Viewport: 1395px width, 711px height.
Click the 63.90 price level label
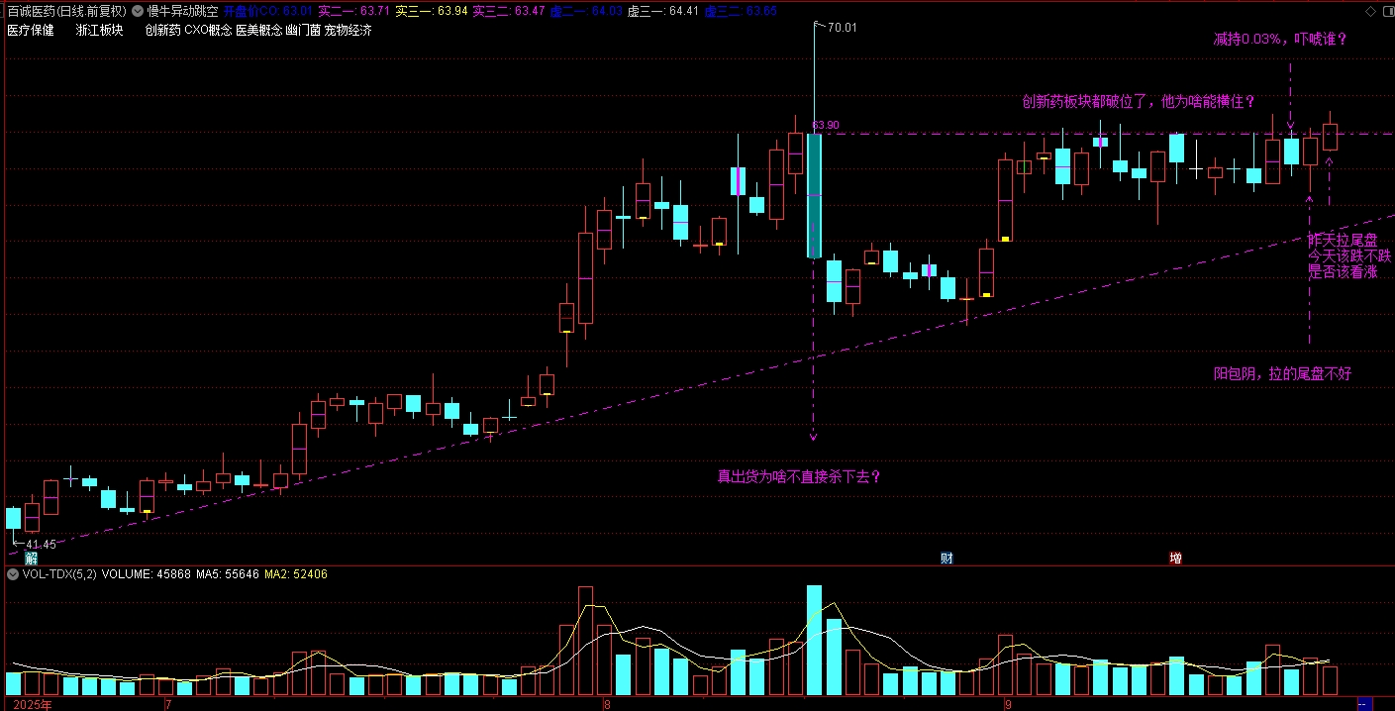coord(826,125)
